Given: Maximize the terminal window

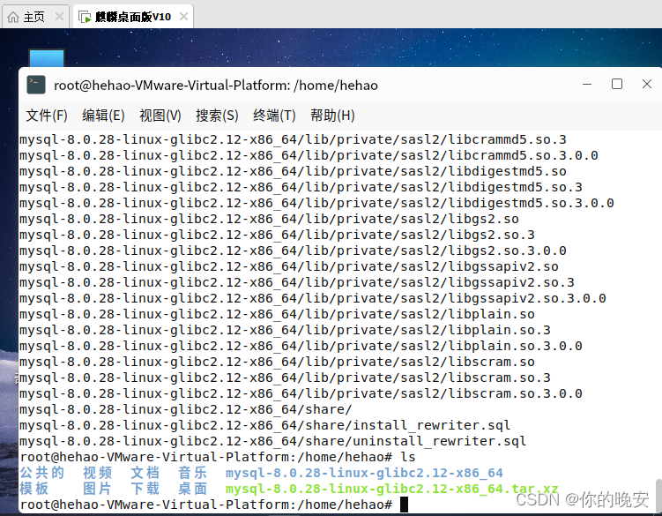Looking at the screenshot, I should click(617, 84).
